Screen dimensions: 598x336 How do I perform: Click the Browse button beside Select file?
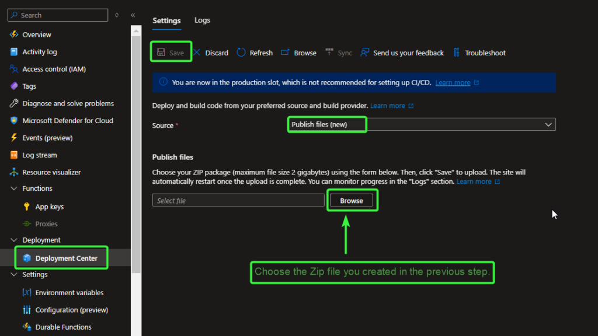pos(352,200)
